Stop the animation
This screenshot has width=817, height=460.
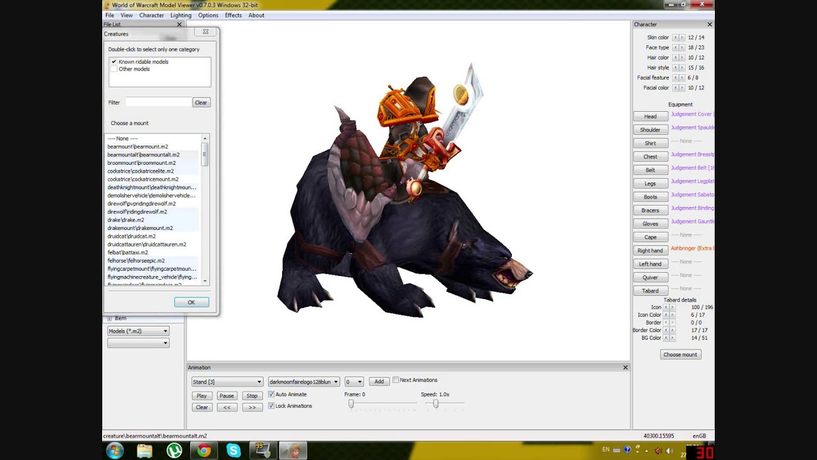252,395
